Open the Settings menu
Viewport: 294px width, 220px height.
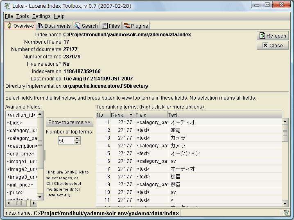(x=41, y=16)
